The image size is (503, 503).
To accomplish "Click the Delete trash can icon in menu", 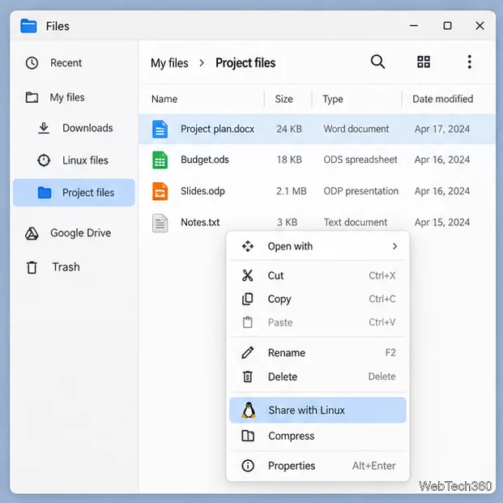I will 248,377.
